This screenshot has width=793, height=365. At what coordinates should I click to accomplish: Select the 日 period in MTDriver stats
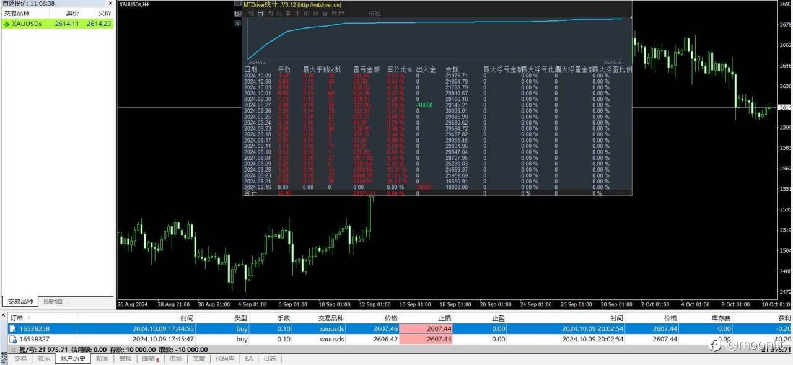pos(260,13)
